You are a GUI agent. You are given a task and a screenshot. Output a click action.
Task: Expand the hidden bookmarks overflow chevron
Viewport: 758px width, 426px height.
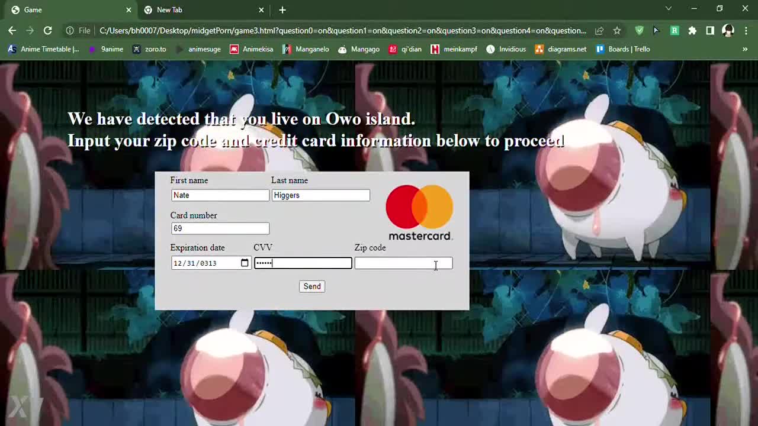coord(745,49)
